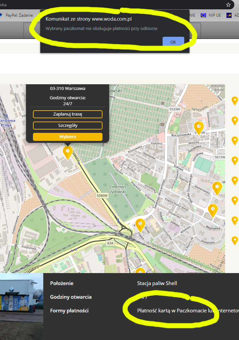This screenshot has width=239, height=340.
Task: Click the EU flag icon of NIP UE
Action: (x=203, y=15)
